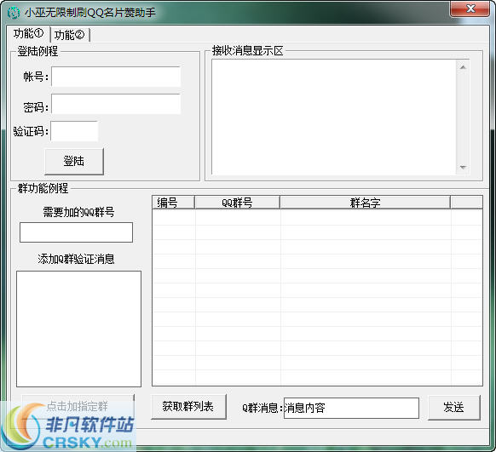Click the 验证码 captcha input field
Viewport: 496px width, 452px height.
[74, 131]
